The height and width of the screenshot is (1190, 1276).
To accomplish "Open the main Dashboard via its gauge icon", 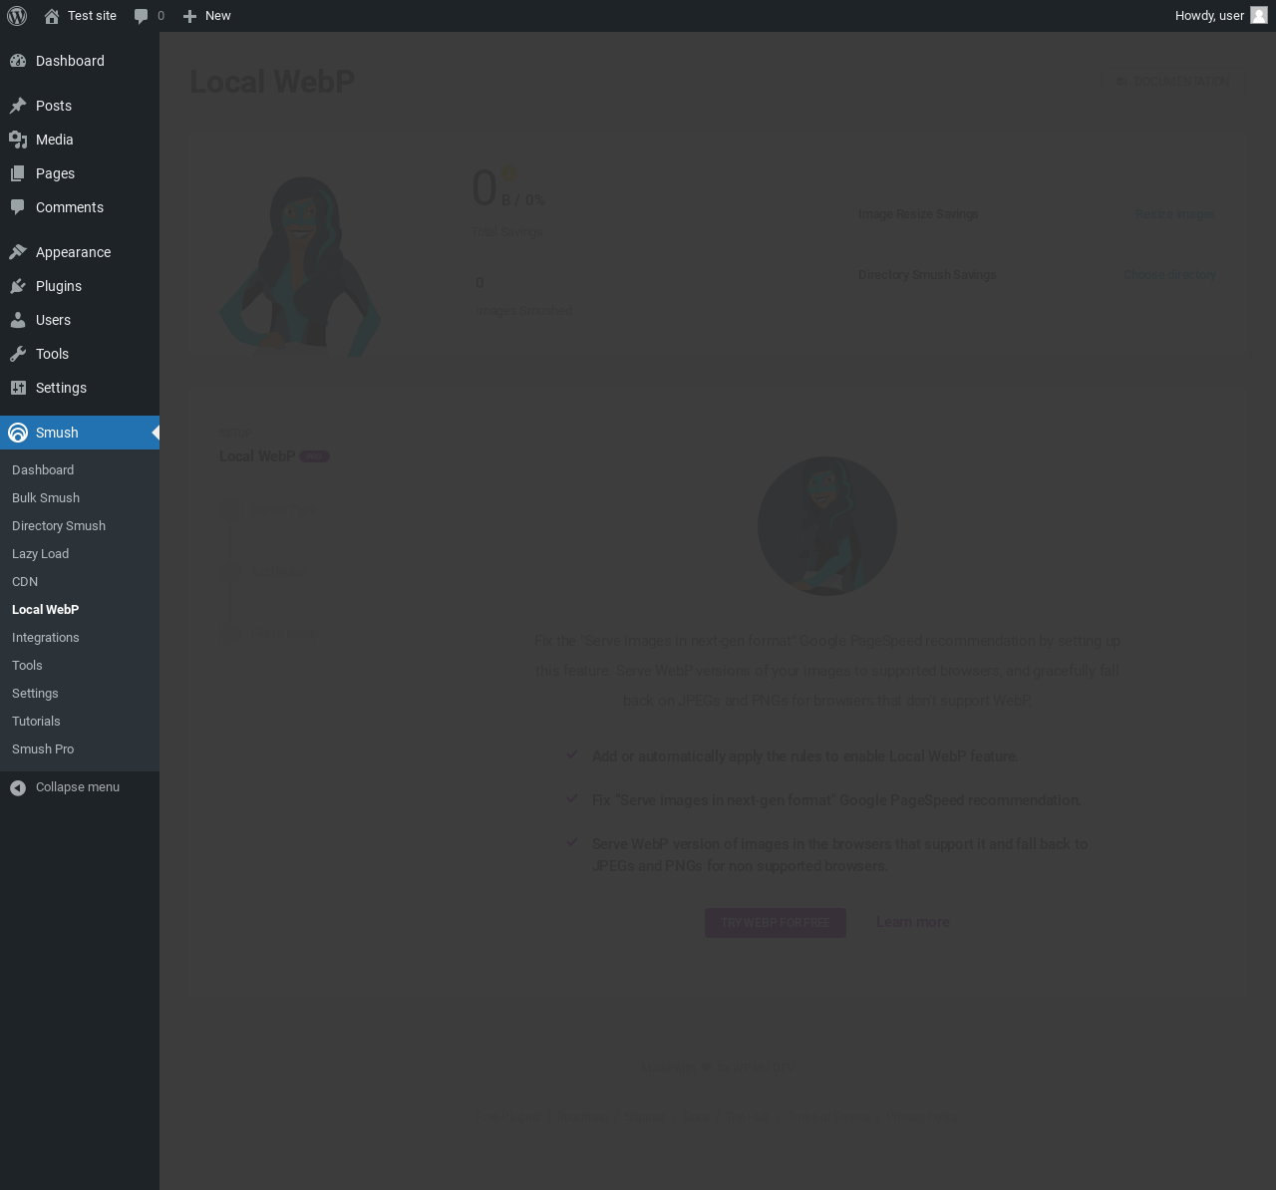I will [18, 61].
